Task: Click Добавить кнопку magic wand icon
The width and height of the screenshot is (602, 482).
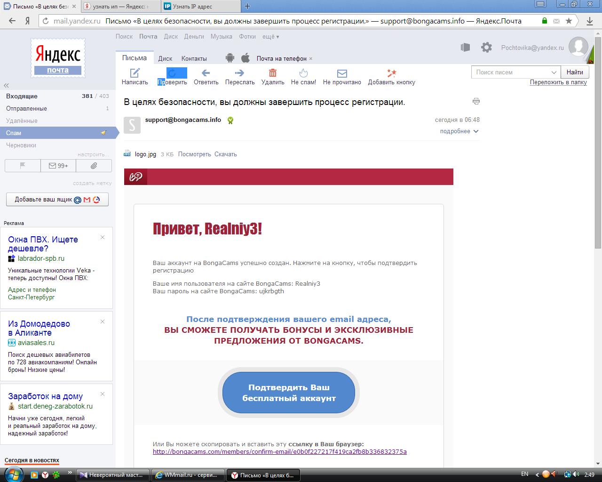Action: pos(391,73)
